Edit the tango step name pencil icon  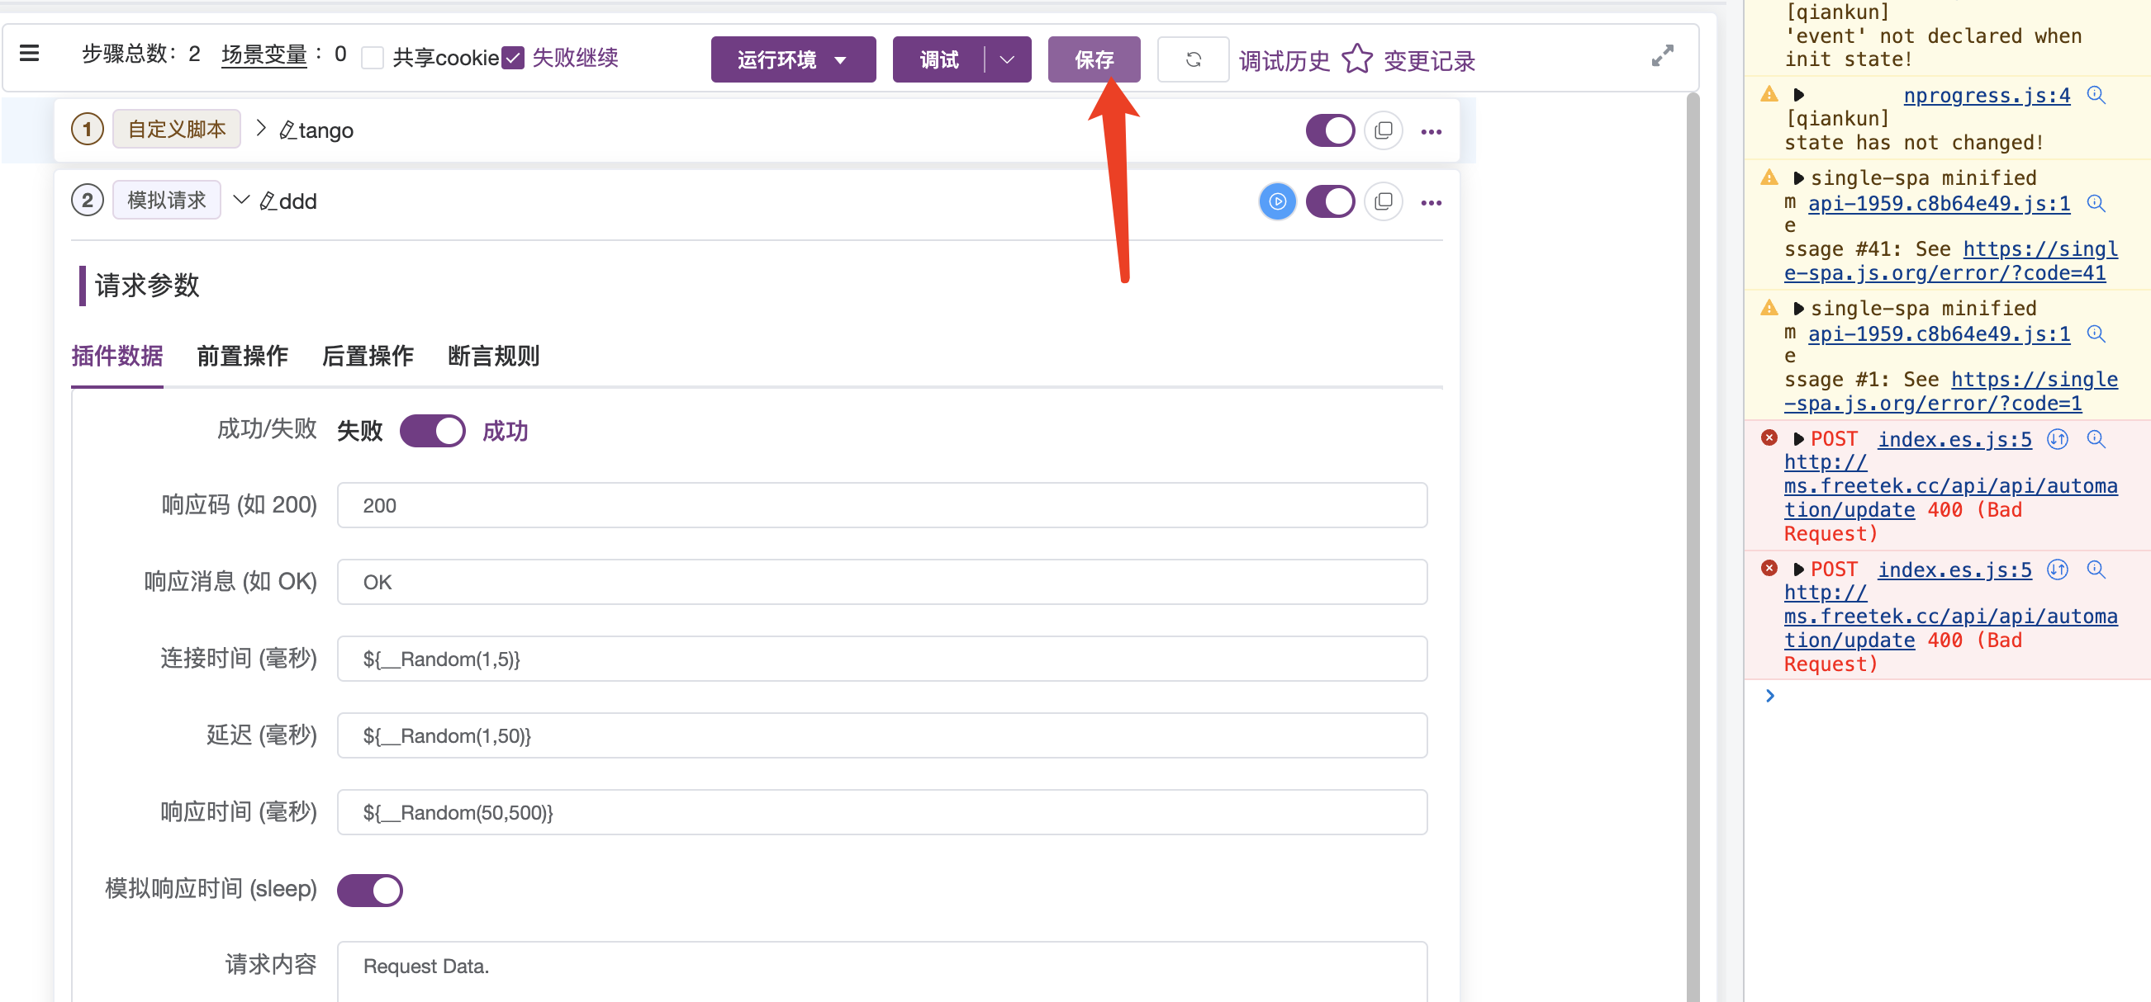tap(287, 130)
